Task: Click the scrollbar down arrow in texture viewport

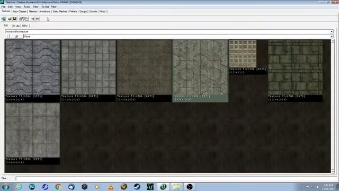Action: 333,171
